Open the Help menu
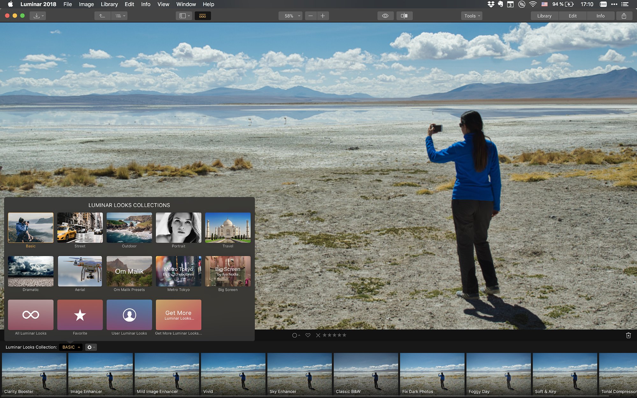637x398 pixels. [208, 4]
